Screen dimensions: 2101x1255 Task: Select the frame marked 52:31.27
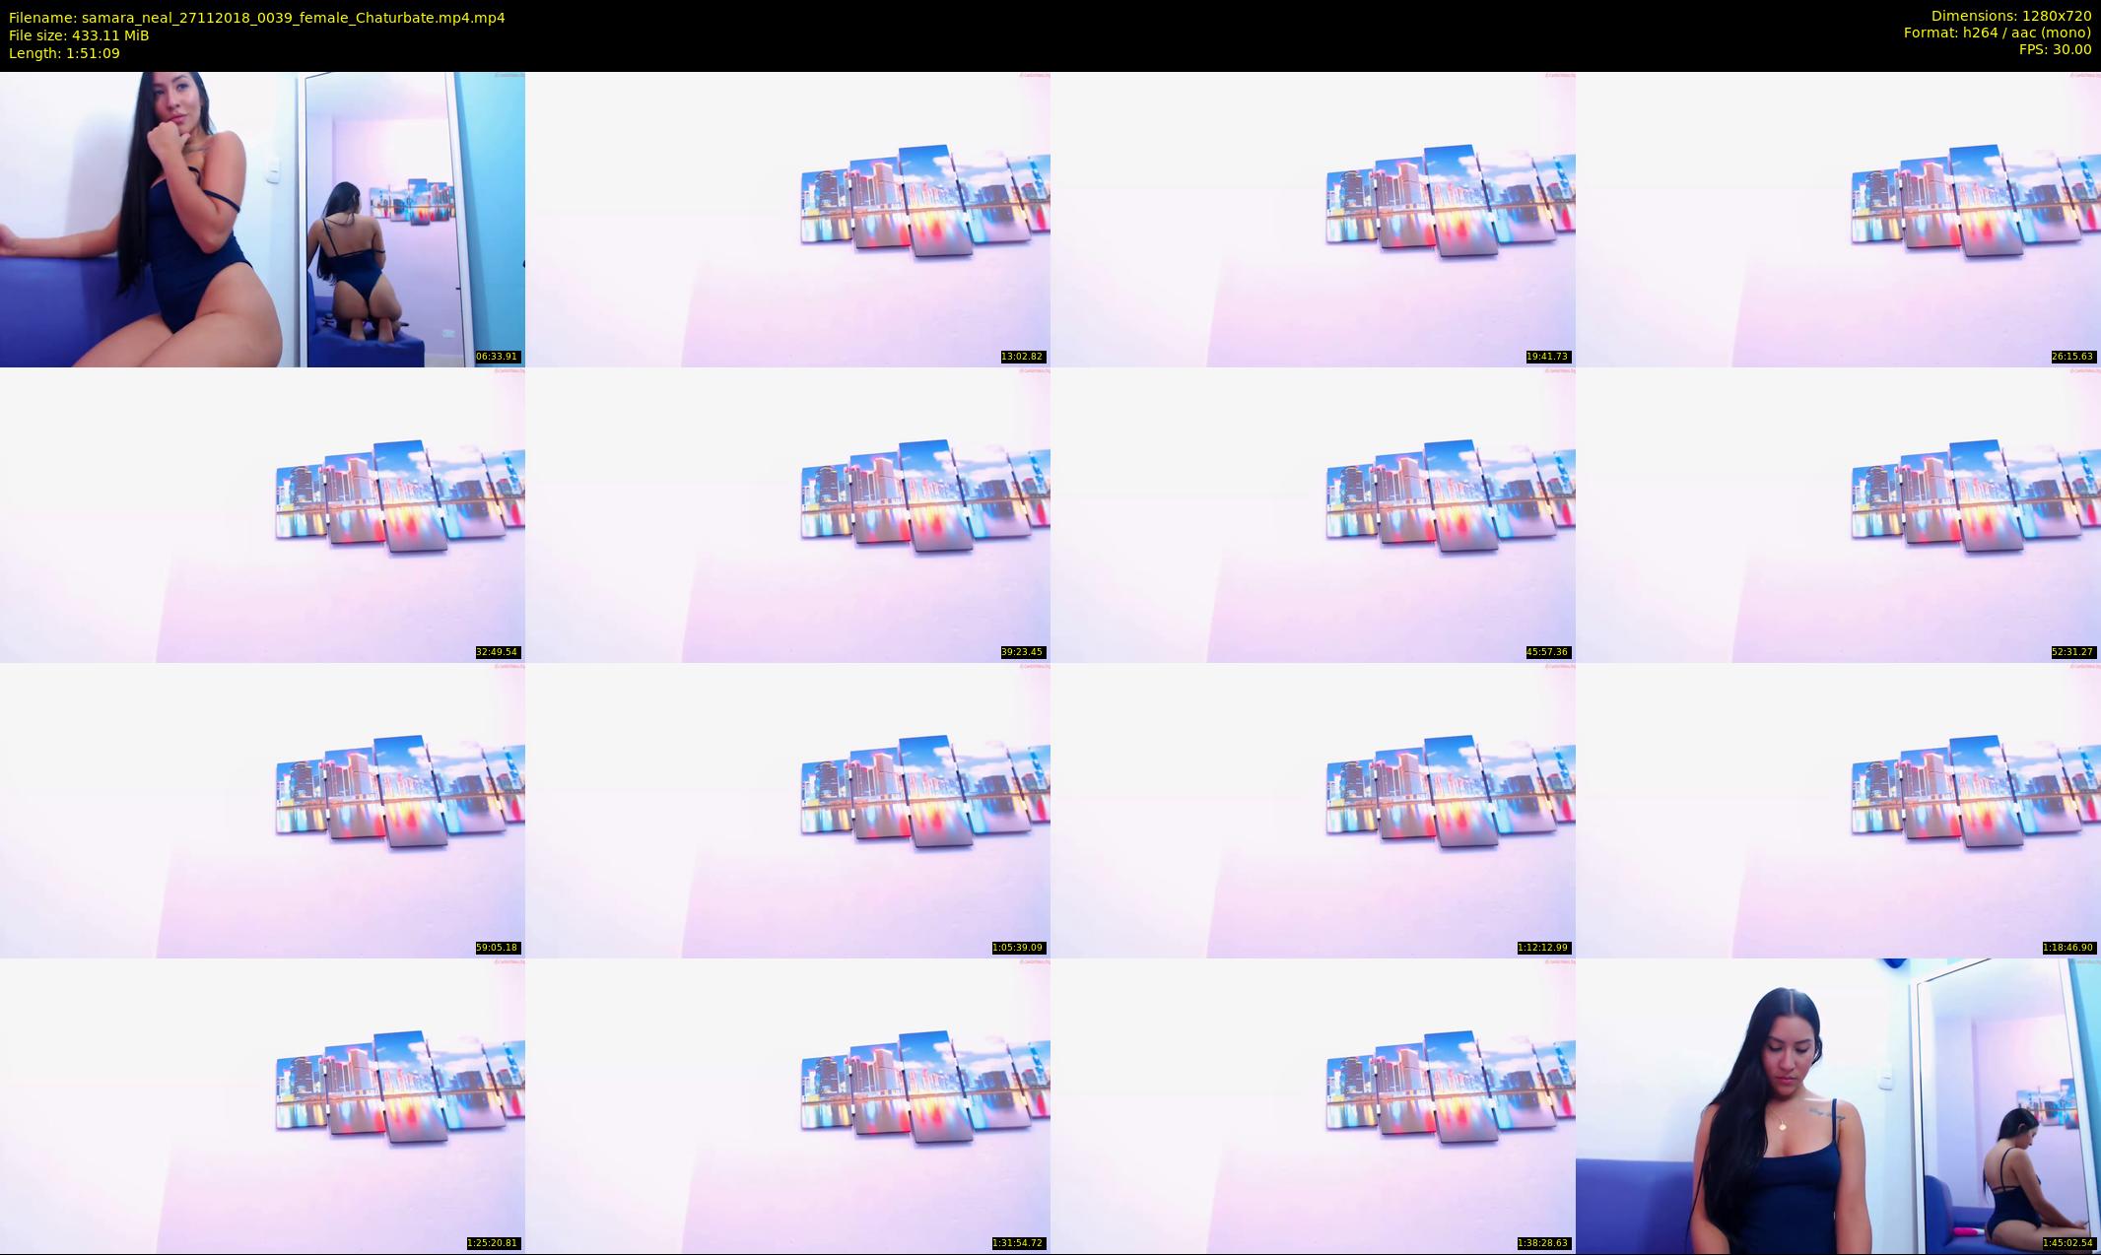tap(1838, 514)
